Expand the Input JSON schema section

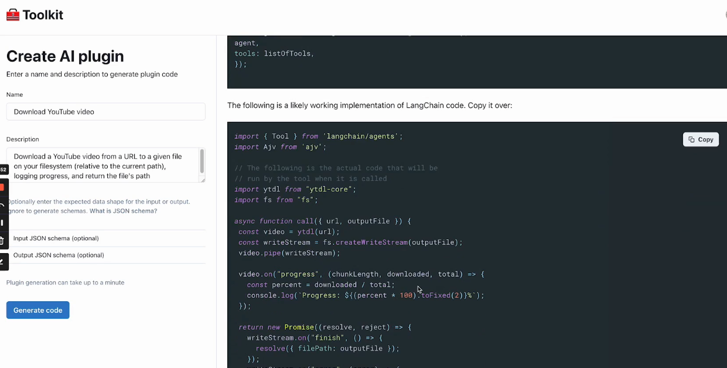56,238
